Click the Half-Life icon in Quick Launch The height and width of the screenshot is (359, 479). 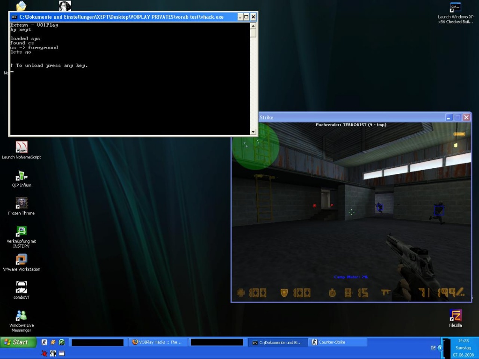click(x=44, y=342)
